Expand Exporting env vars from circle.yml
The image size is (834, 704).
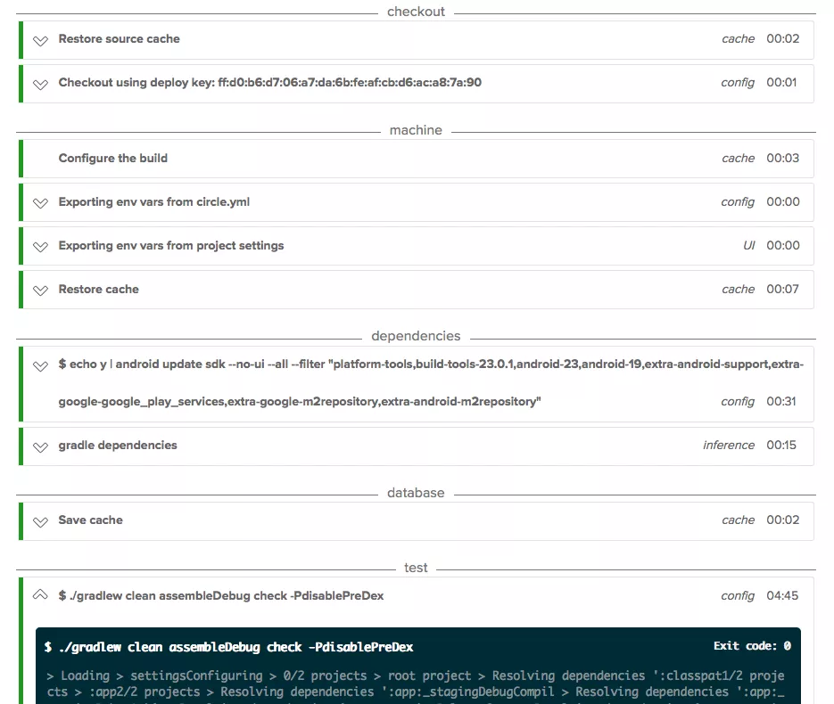[x=40, y=203]
